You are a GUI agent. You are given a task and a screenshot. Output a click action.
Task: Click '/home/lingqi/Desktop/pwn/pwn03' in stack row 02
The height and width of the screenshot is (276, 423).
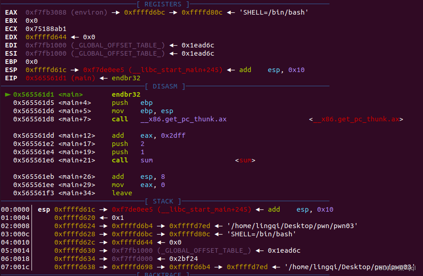292,226
